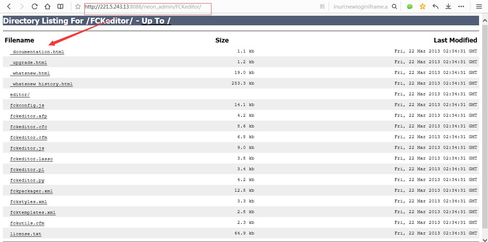Click the 'Size' column header
Viewport: 488px width, 242px height.
[x=222, y=40]
